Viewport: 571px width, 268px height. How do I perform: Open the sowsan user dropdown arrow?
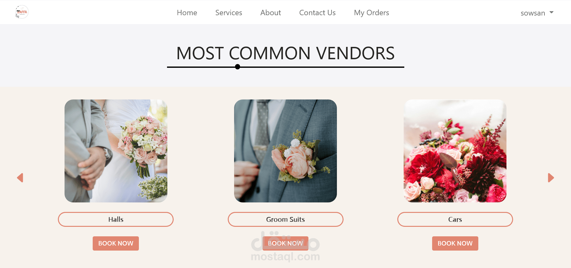coord(551,12)
